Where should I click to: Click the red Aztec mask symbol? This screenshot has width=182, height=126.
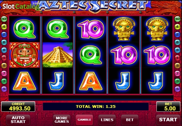(x=25, y=55)
